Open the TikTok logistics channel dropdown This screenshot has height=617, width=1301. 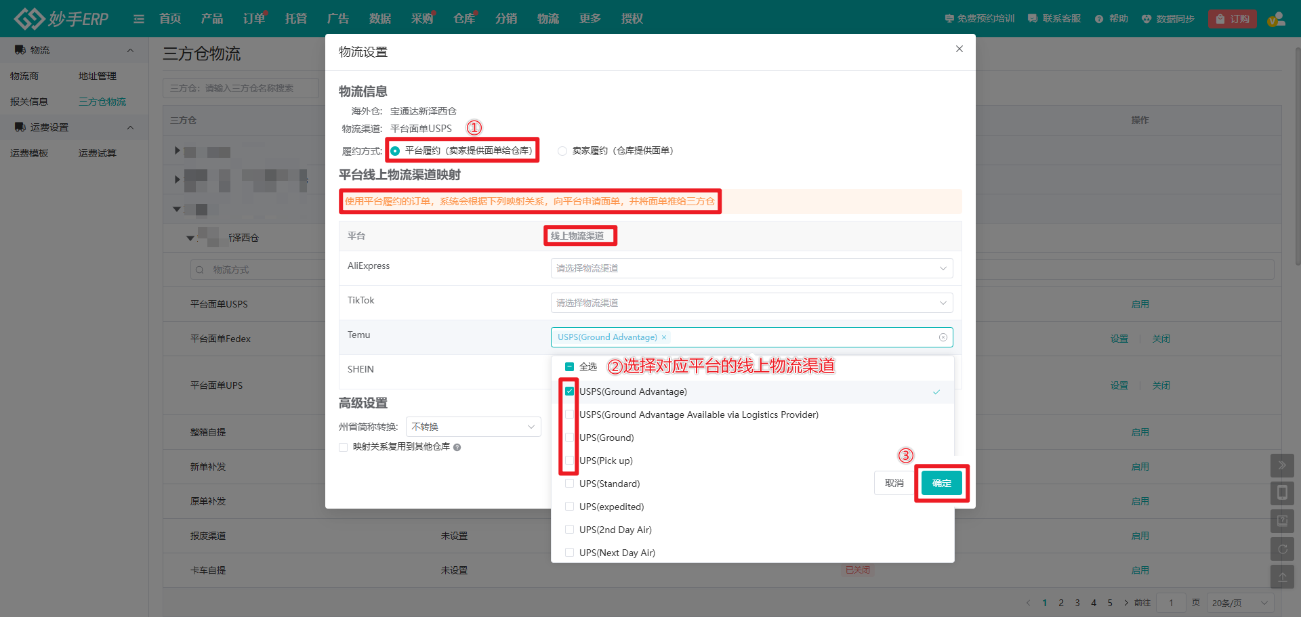[x=751, y=303]
